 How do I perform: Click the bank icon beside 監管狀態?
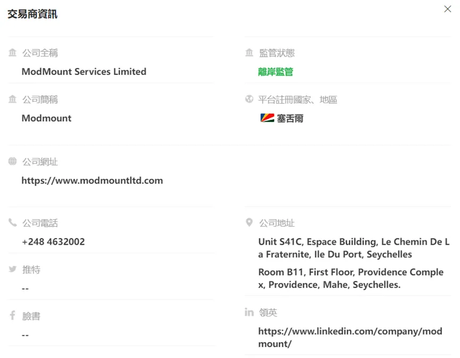249,53
